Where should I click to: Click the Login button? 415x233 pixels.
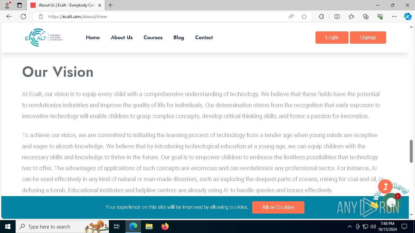click(x=332, y=38)
